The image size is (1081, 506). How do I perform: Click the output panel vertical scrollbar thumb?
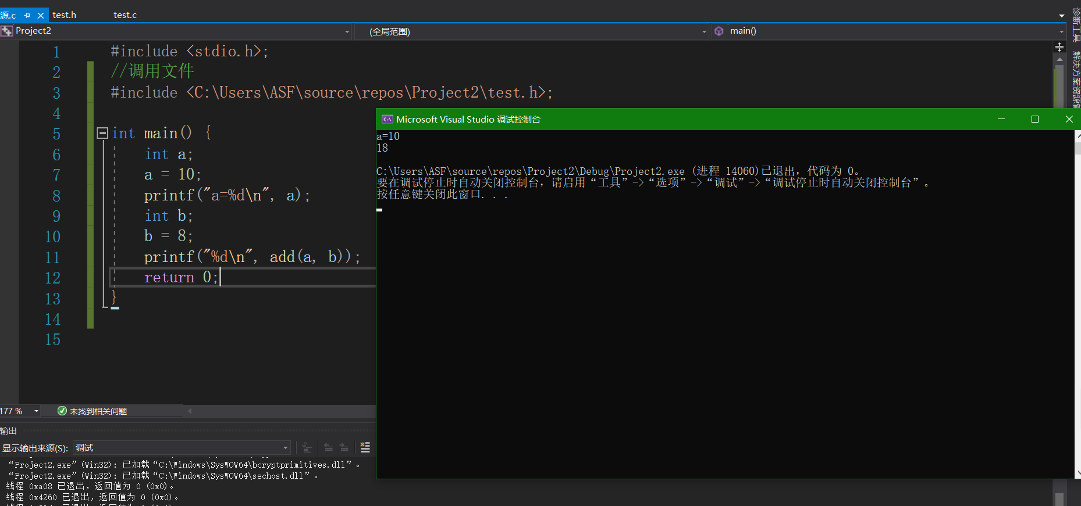[x=1059, y=500]
